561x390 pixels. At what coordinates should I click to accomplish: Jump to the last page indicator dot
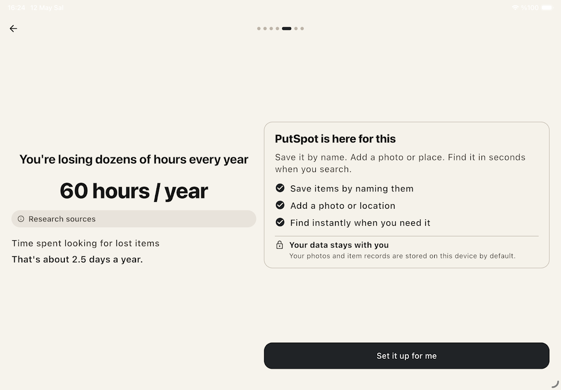tap(302, 29)
